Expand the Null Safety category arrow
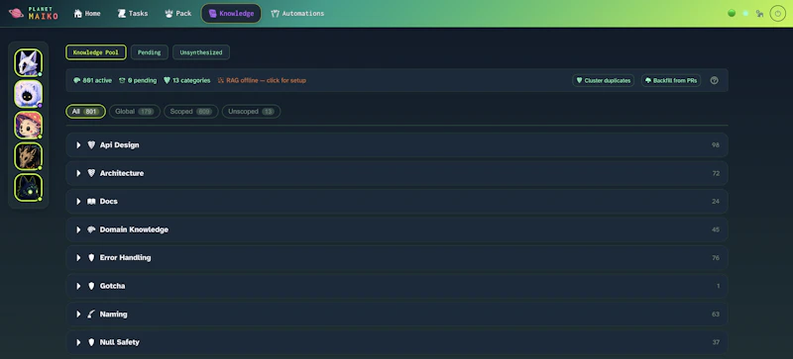Image resolution: width=793 pixels, height=359 pixels. click(78, 342)
